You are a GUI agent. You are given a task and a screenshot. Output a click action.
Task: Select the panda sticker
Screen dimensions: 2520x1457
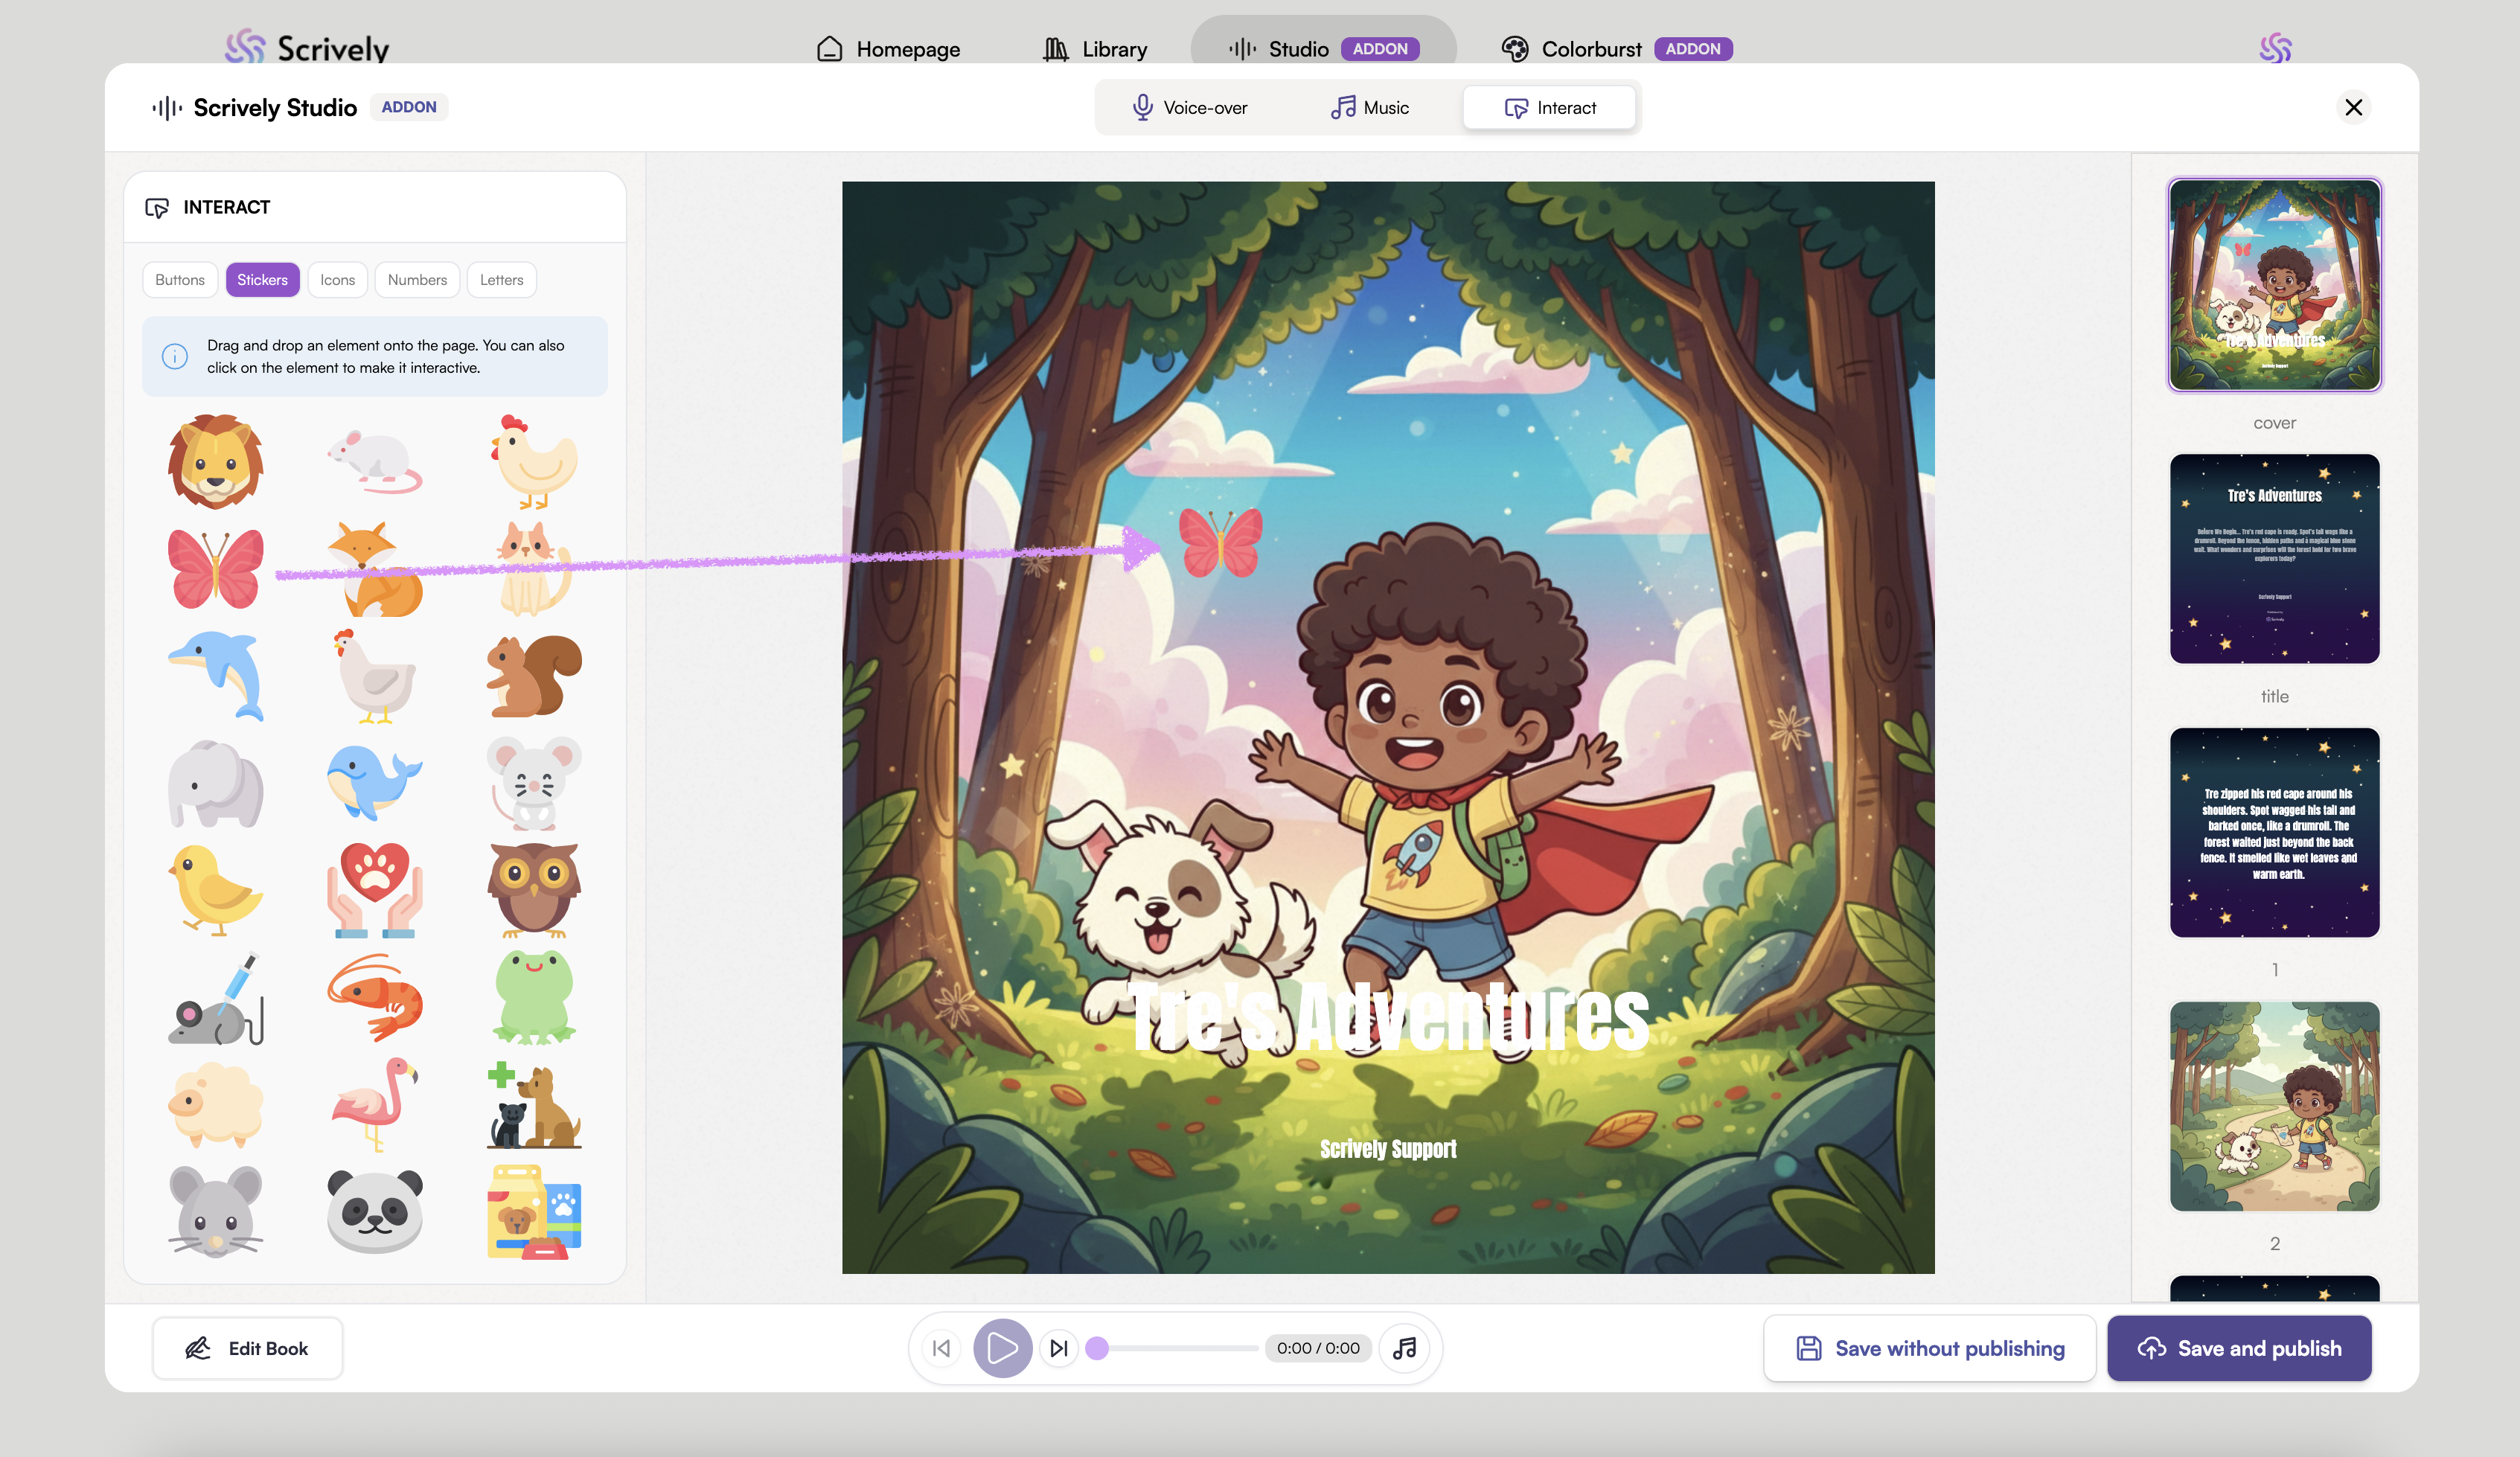pos(374,1211)
